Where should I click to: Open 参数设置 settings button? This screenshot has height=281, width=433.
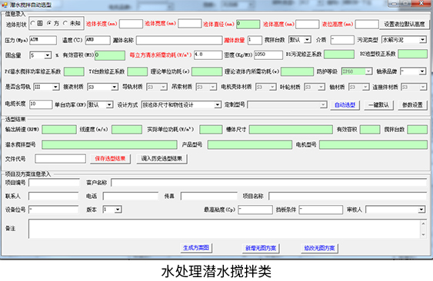412,105
